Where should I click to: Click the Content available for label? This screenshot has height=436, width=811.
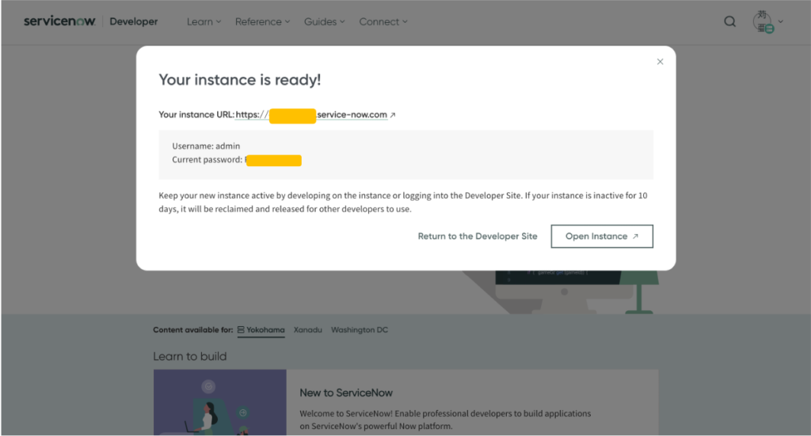coord(193,330)
